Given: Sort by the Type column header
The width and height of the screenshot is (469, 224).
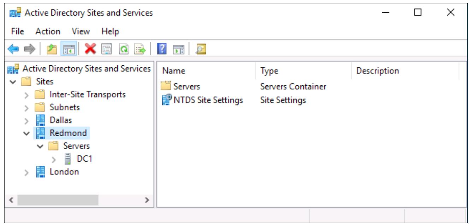Looking at the screenshot, I should coord(303,71).
